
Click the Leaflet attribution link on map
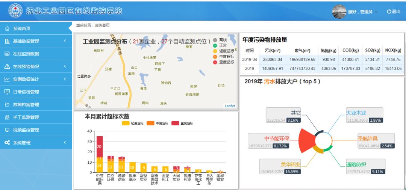[230, 106]
